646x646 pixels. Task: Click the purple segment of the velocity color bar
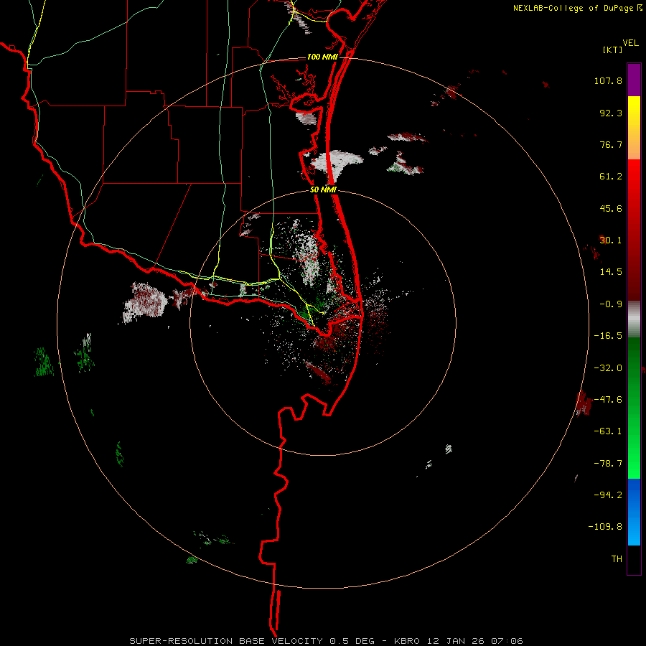634,80
